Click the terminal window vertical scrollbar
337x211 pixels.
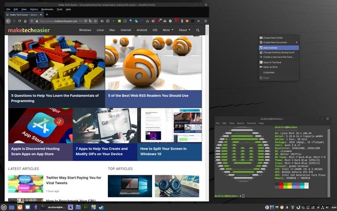pyautogui.click(x=329, y=163)
